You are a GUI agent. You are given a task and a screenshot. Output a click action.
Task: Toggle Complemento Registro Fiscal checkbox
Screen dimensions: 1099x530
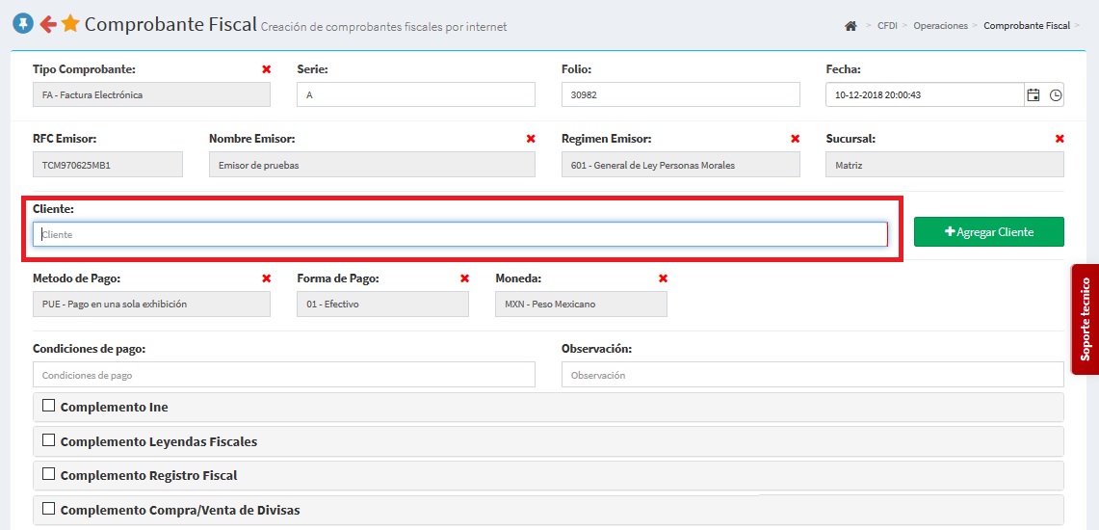pos(48,474)
